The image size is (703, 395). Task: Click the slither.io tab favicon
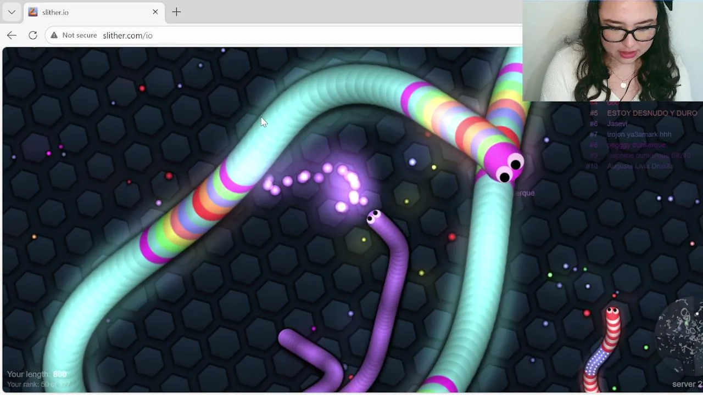[33, 12]
